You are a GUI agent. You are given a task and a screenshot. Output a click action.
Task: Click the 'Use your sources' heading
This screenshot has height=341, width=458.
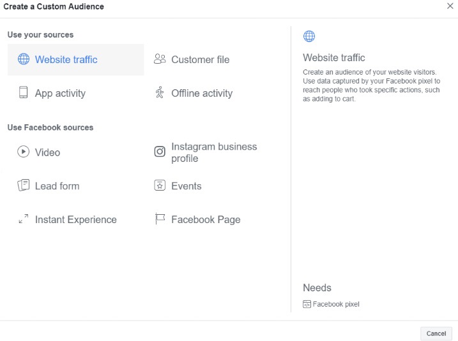41,34
